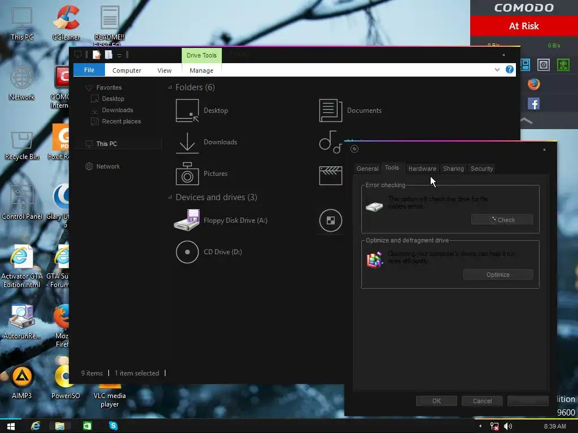
Task: Collapse the Folders (6) group
Action: click(x=170, y=87)
